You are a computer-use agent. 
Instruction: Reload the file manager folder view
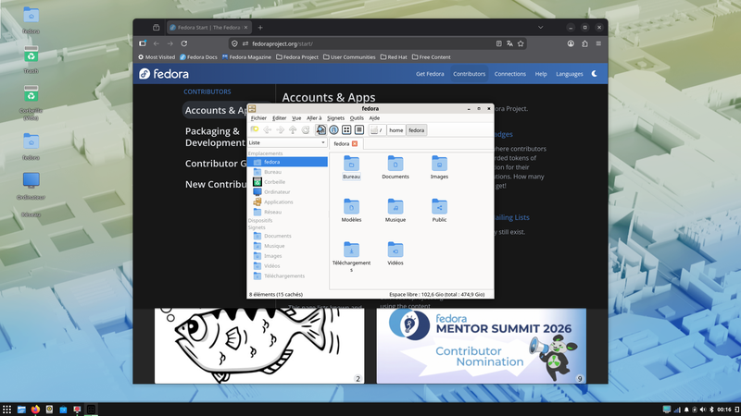(306, 129)
